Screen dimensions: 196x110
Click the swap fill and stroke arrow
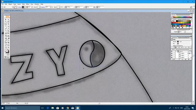[x=9, y=50]
